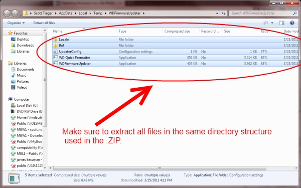Select the WDFirmwareUpdater application icon

click(56, 64)
